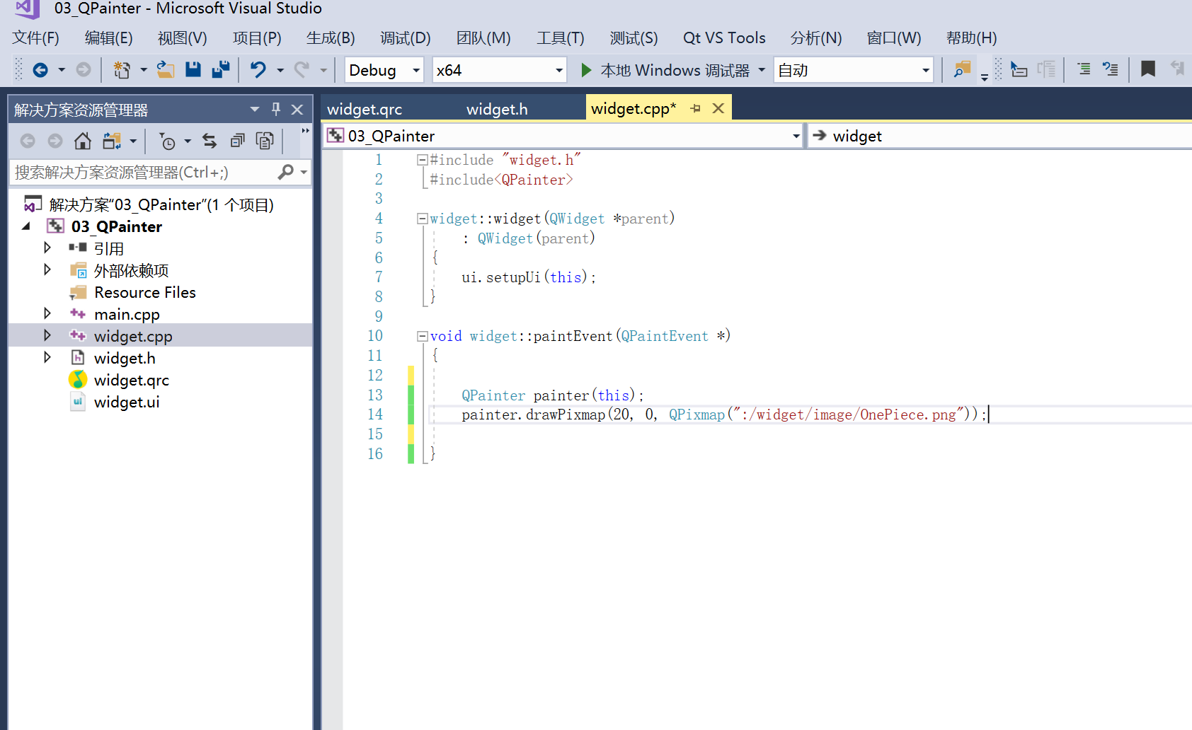Image resolution: width=1192 pixels, height=730 pixels.
Task: Toggle the pin on the Solution Explorer panel
Action: (x=275, y=109)
